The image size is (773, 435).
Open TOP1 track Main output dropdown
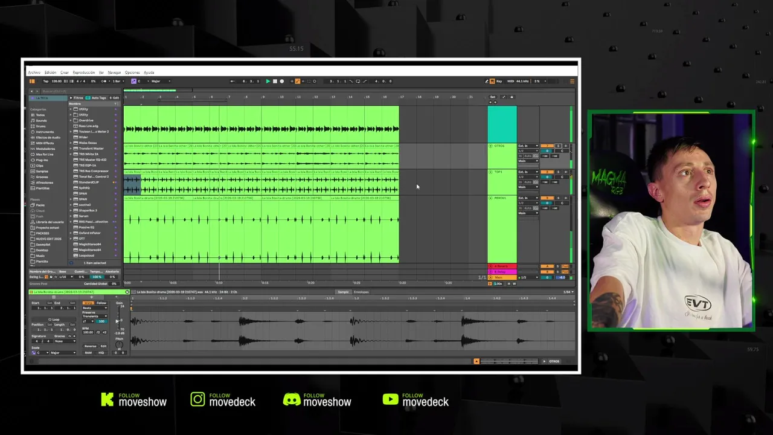coord(528,187)
